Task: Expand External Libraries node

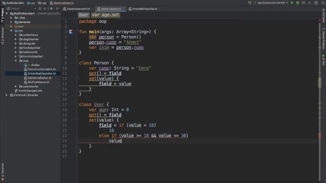Action: click(x=7, y=95)
